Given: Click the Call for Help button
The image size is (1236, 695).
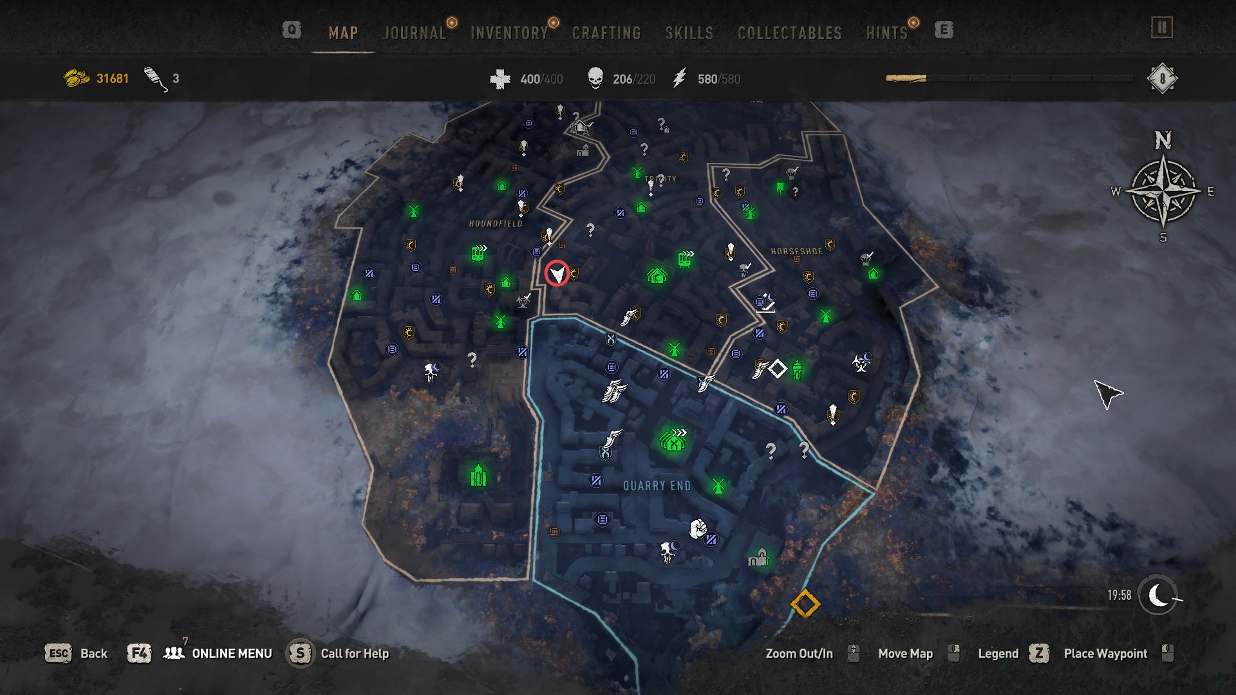Looking at the screenshot, I should coord(339,653).
